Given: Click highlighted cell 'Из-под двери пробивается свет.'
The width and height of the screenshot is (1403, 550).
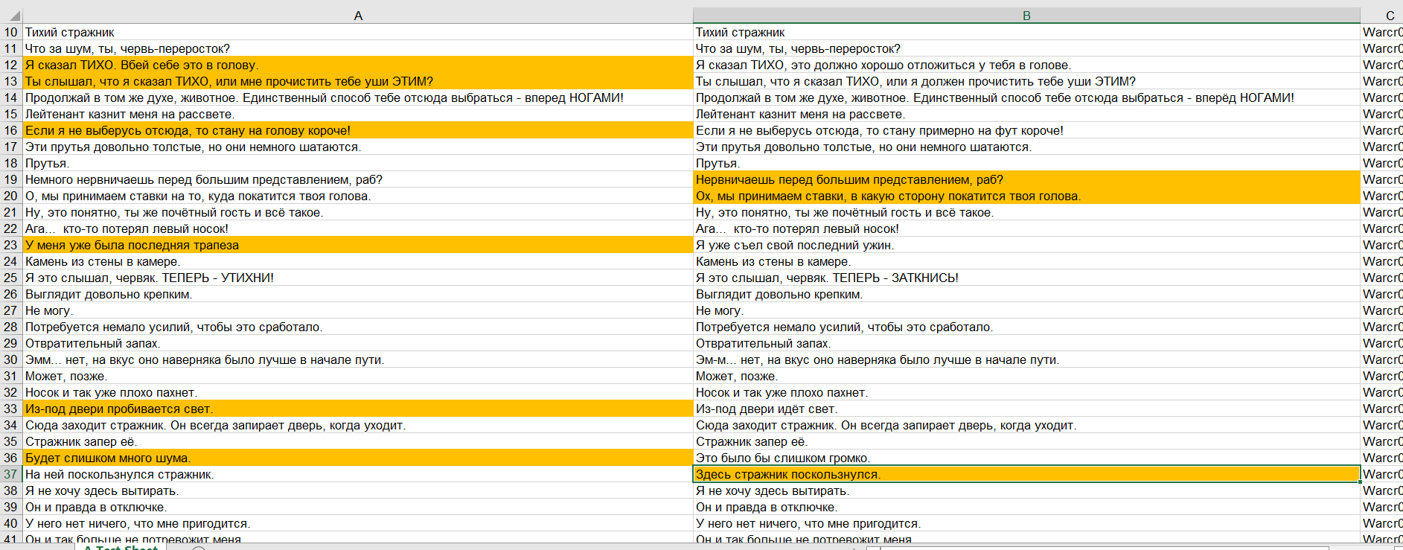Looking at the screenshot, I should point(358,409).
